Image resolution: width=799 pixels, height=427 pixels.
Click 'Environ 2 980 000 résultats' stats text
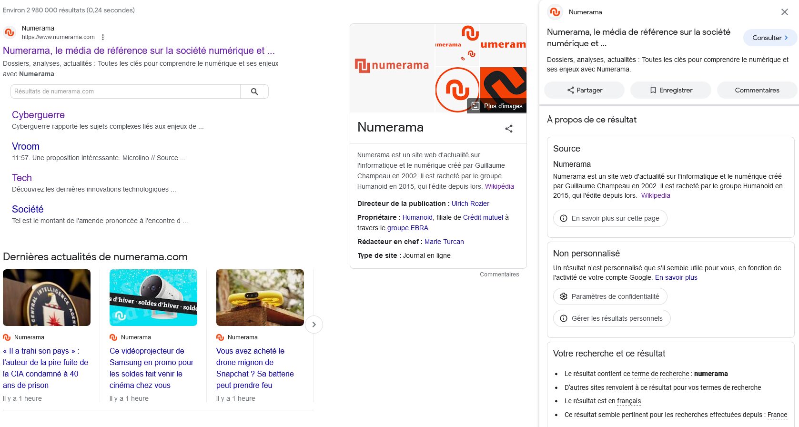tap(69, 10)
